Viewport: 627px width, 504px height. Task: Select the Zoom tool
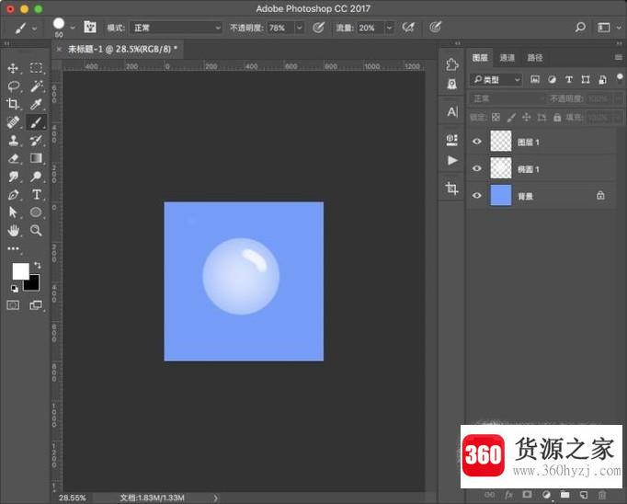[36, 230]
